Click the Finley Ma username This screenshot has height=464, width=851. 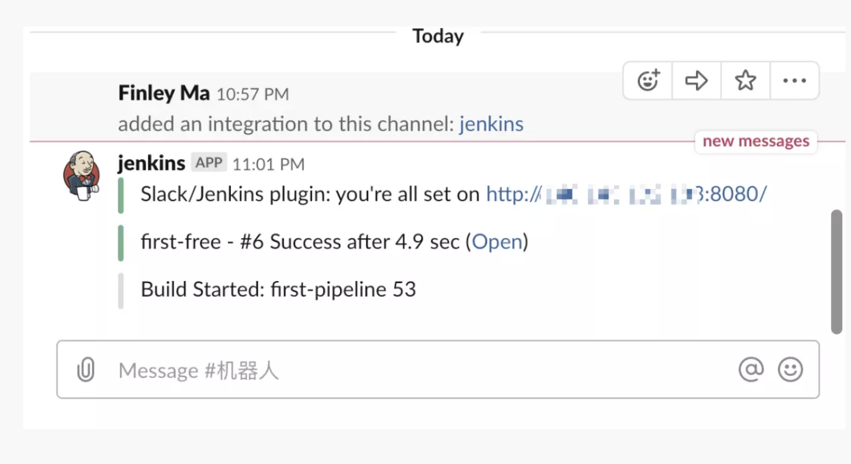pos(164,93)
